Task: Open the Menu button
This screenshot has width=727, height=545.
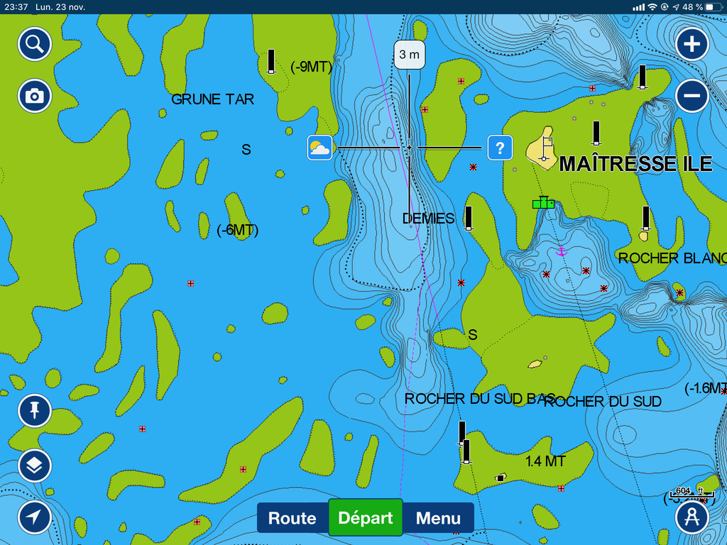Action: pos(438,517)
